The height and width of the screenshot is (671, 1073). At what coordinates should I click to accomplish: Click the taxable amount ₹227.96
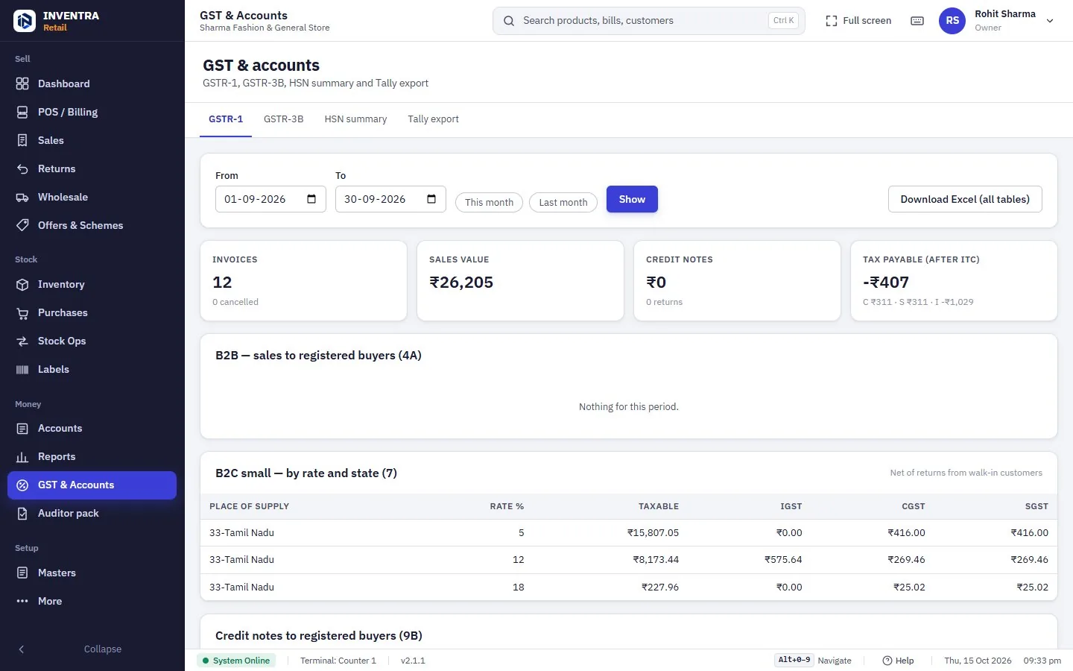pyautogui.click(x=660, y=587)
